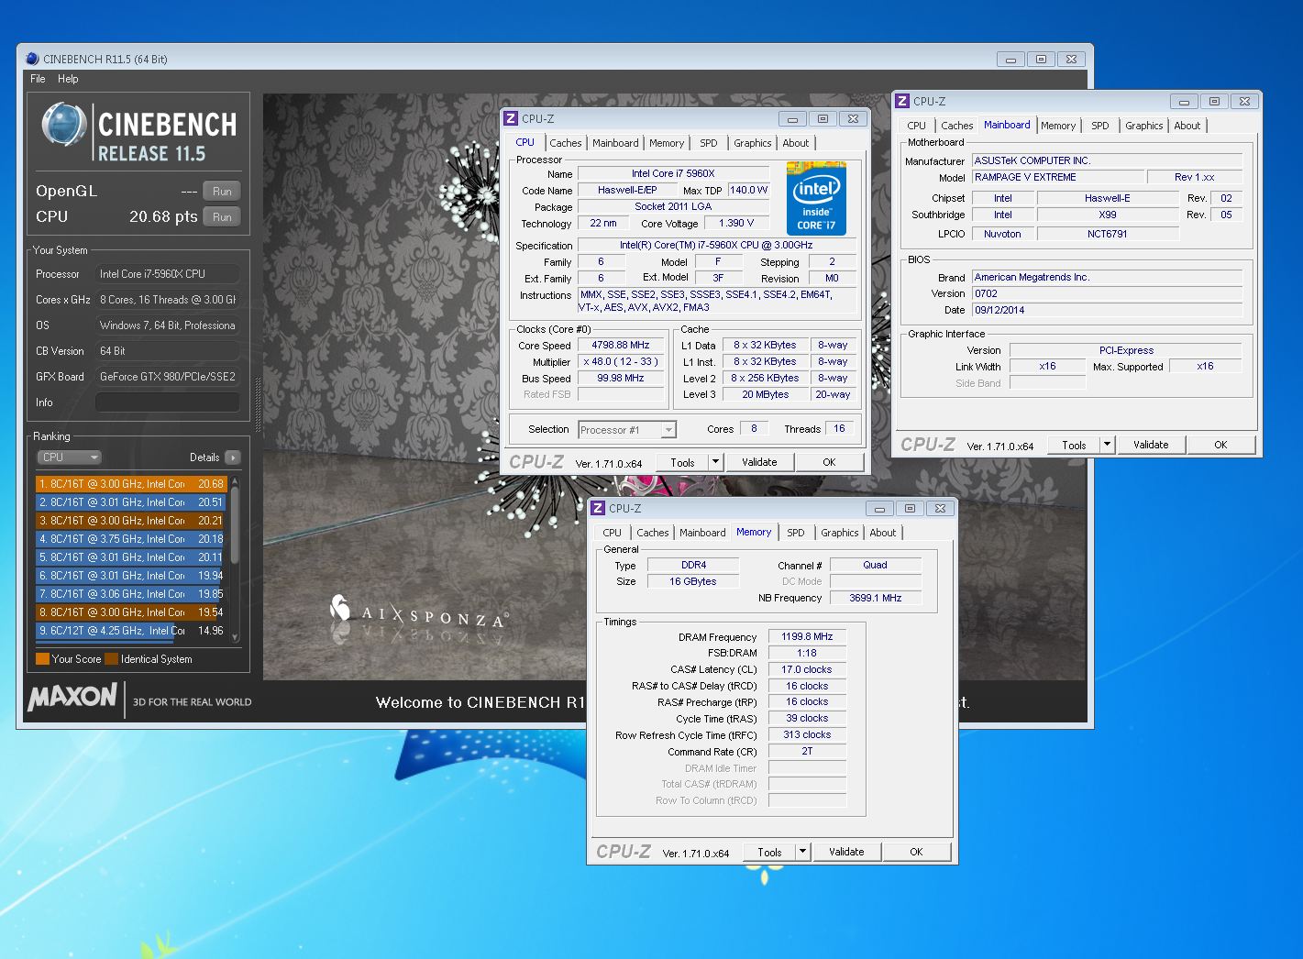Click the ranking list vertical scrollbar

pyautogui.click(x=235, y=524)
